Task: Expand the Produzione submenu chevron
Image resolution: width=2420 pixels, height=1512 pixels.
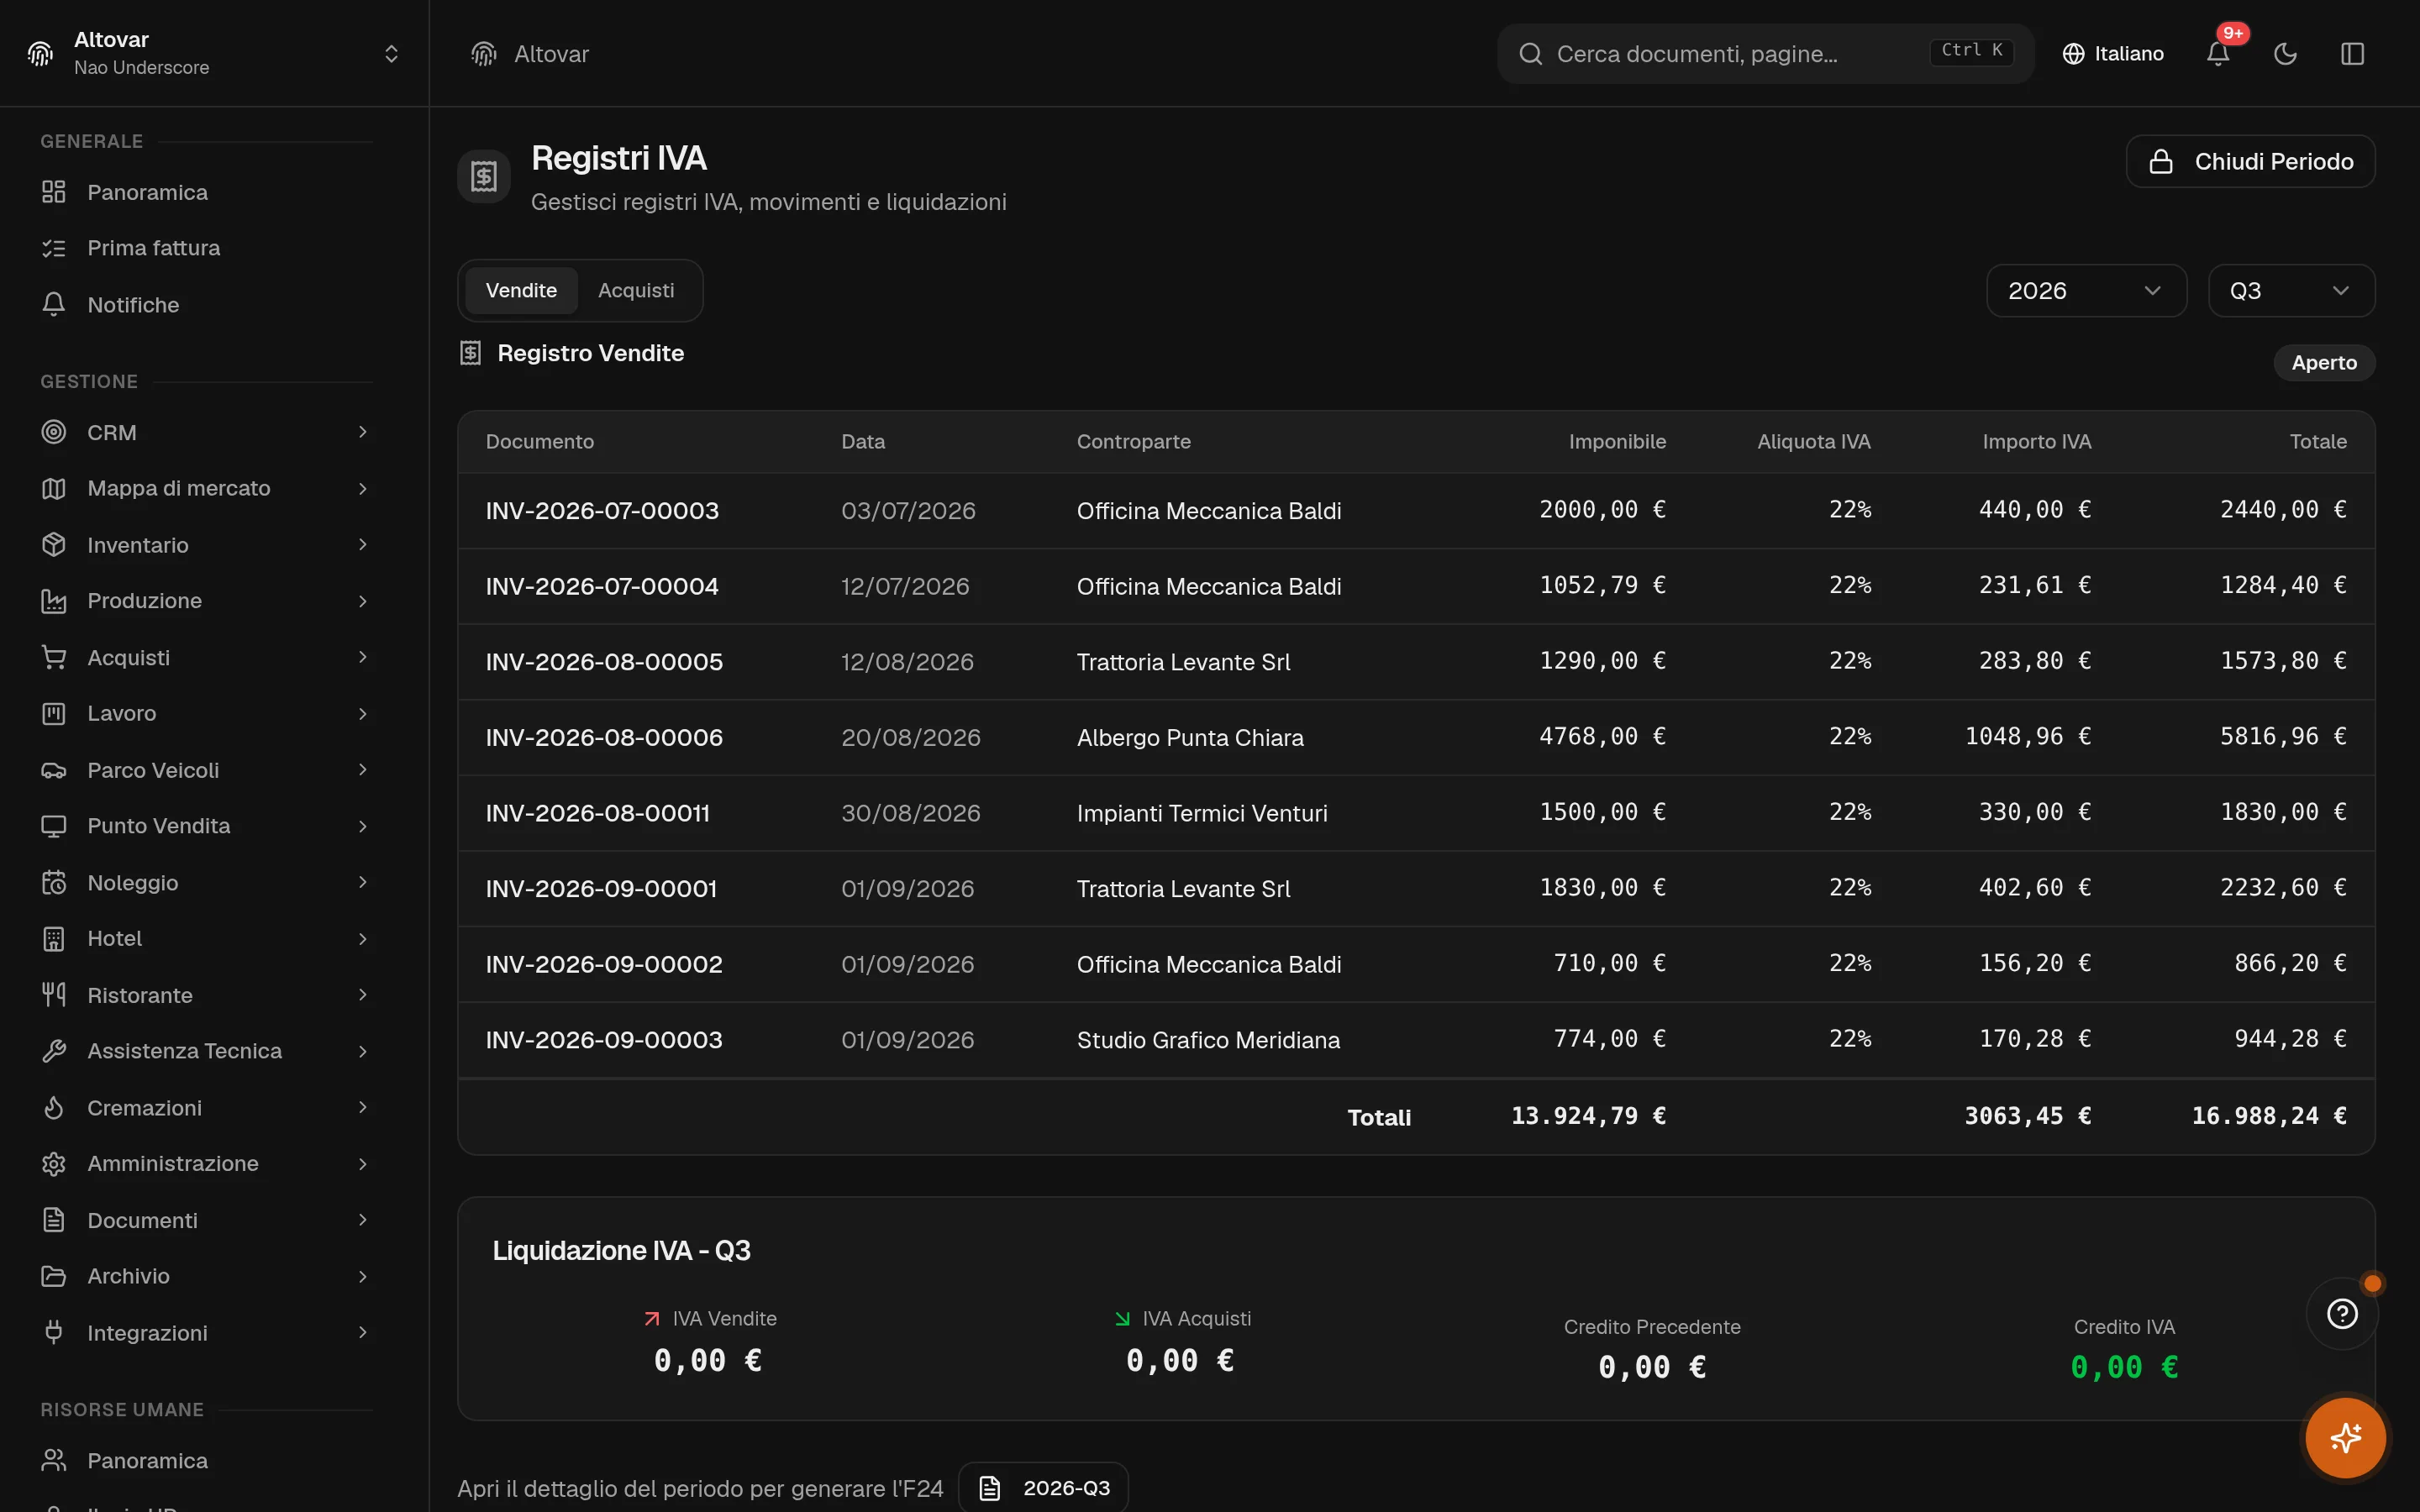Action: pos(363,601)
